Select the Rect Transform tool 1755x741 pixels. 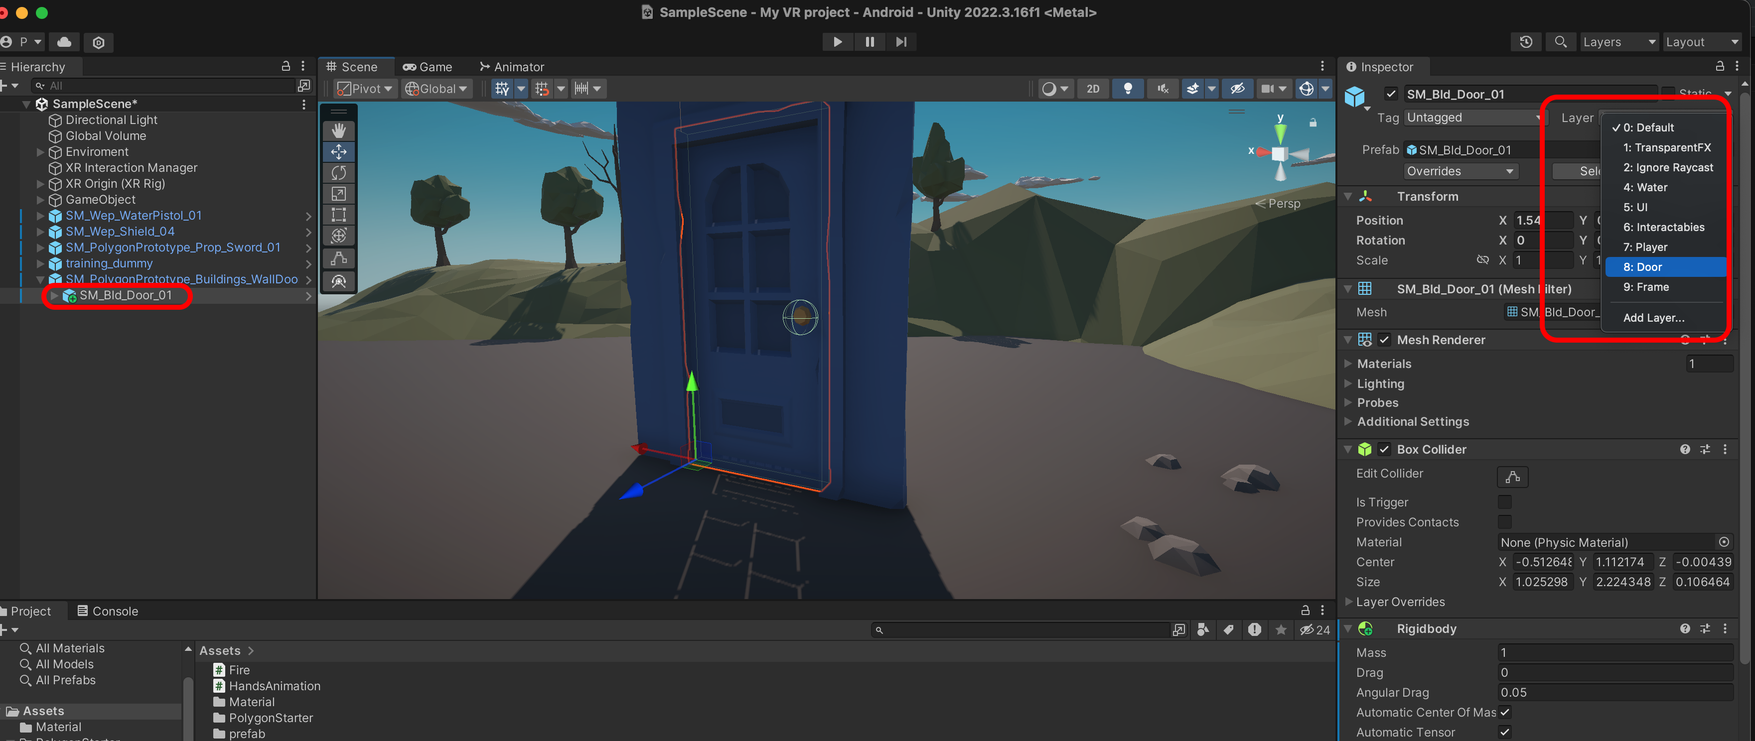point(339,215)
